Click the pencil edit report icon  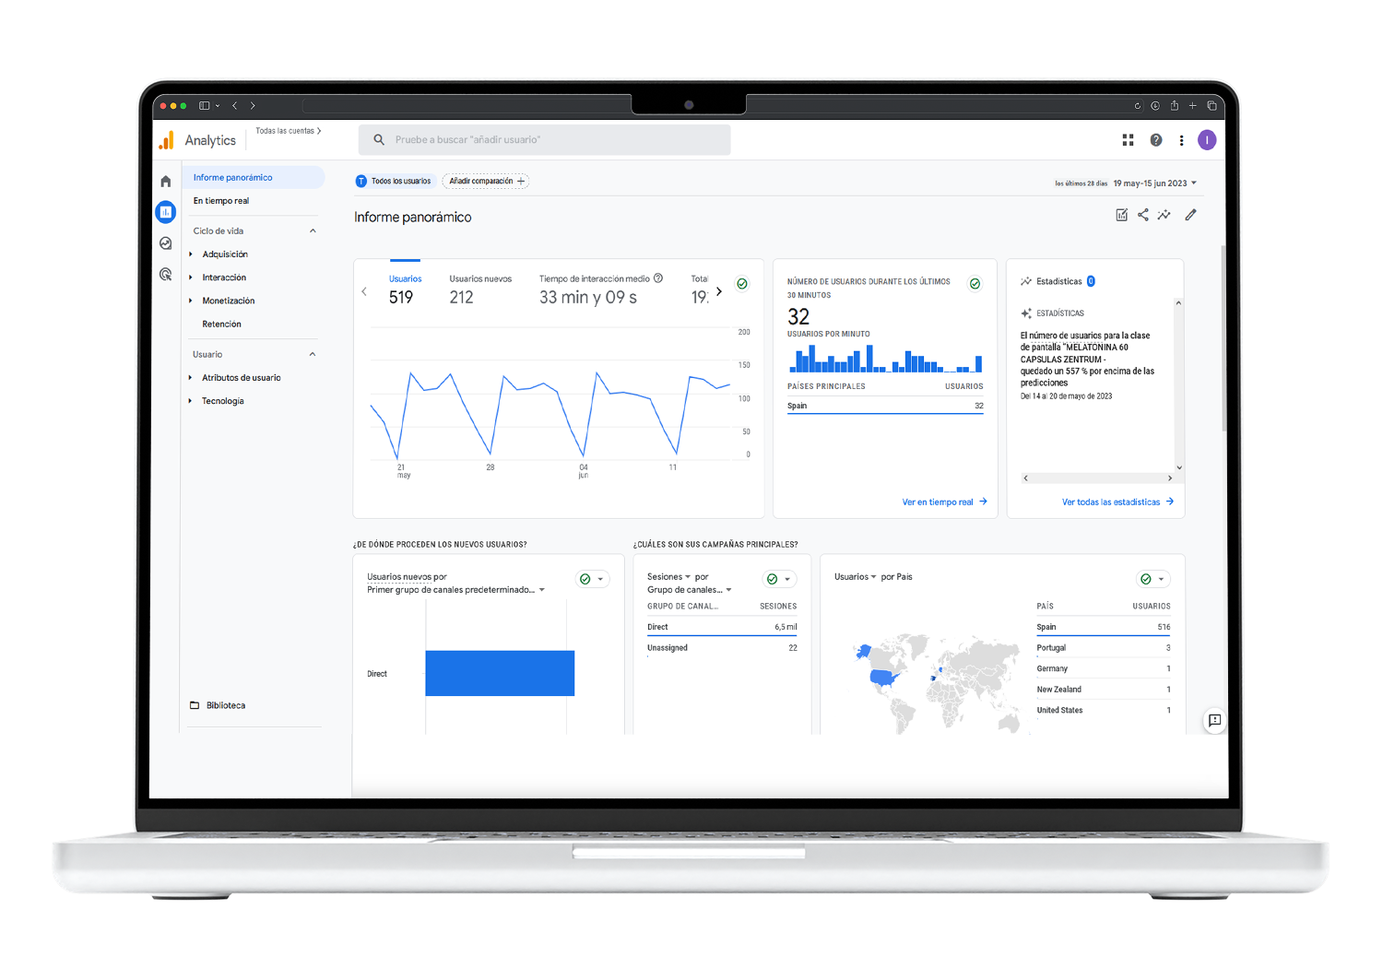tap(1191, 215)
